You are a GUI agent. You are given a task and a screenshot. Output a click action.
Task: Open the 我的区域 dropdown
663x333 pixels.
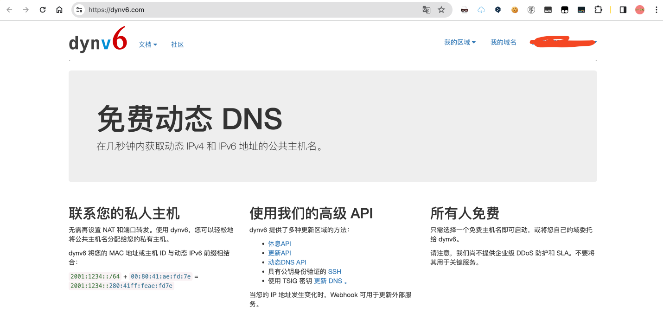pyautogui.click(x=459, y=42)
